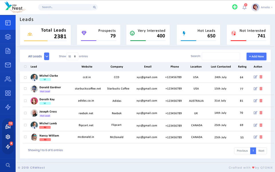Toggle the select-all checkbox in table header
Screen dimensions: 275x172
pyautogui.click(x=25, y=67)
